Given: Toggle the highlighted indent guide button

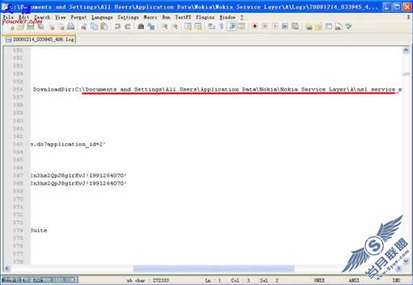Looking at the screenshot, I should 232,27.
